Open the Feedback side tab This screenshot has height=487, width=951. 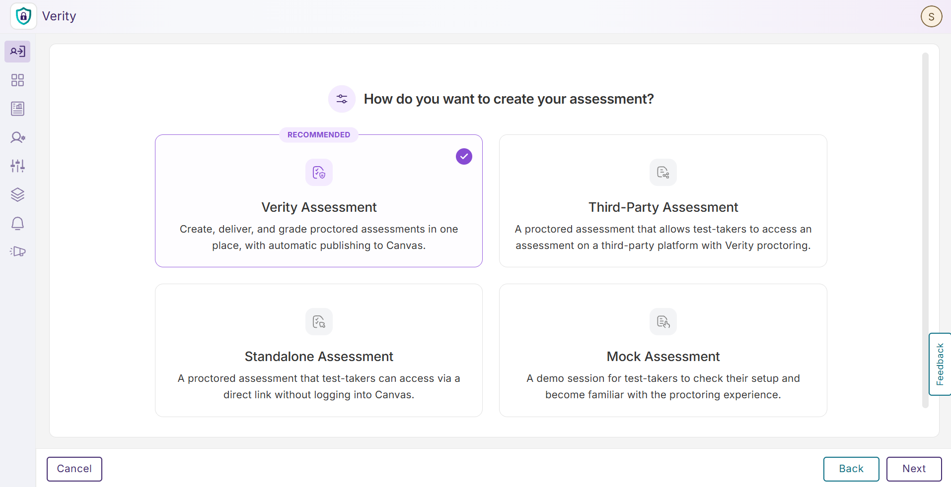coord(940,364)
